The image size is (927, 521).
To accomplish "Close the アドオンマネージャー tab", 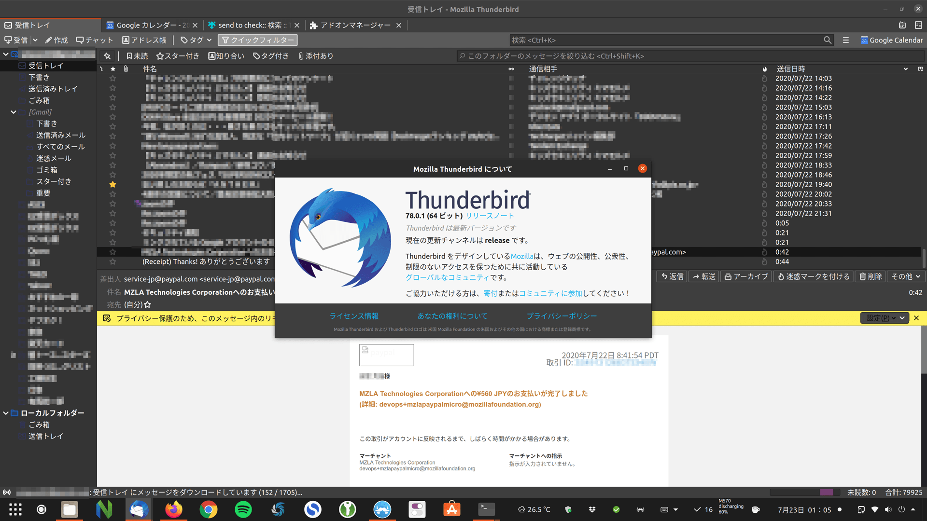I will click(399, 25).
